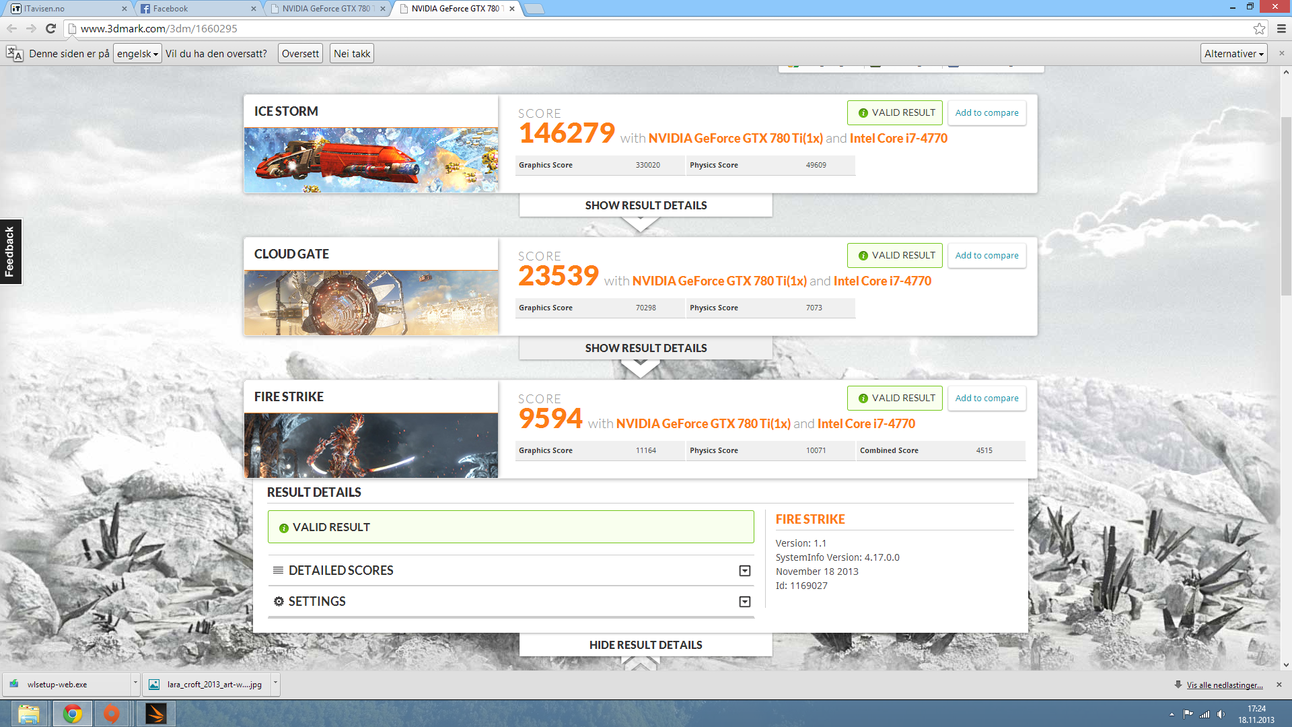Go back with the browser back arrow
1292x727 pixels.
coord(11,28)
